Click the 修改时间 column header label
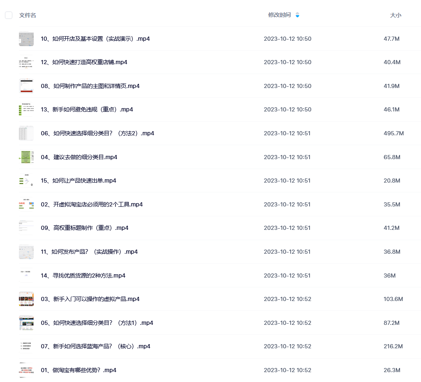The height and width of the screenshot is (382, 421). click(279, 15)
